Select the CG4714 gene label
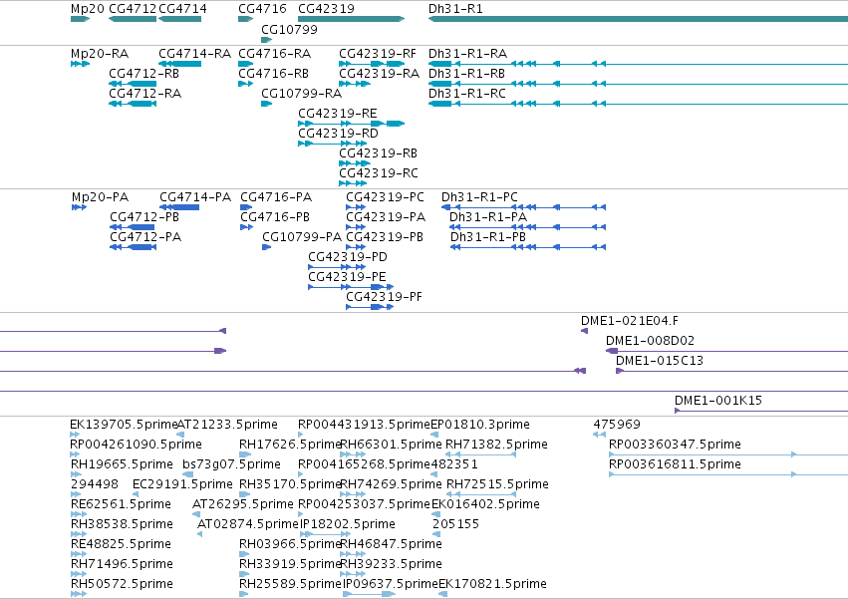Viewport: 848px width, 599px height. point(182,9)
